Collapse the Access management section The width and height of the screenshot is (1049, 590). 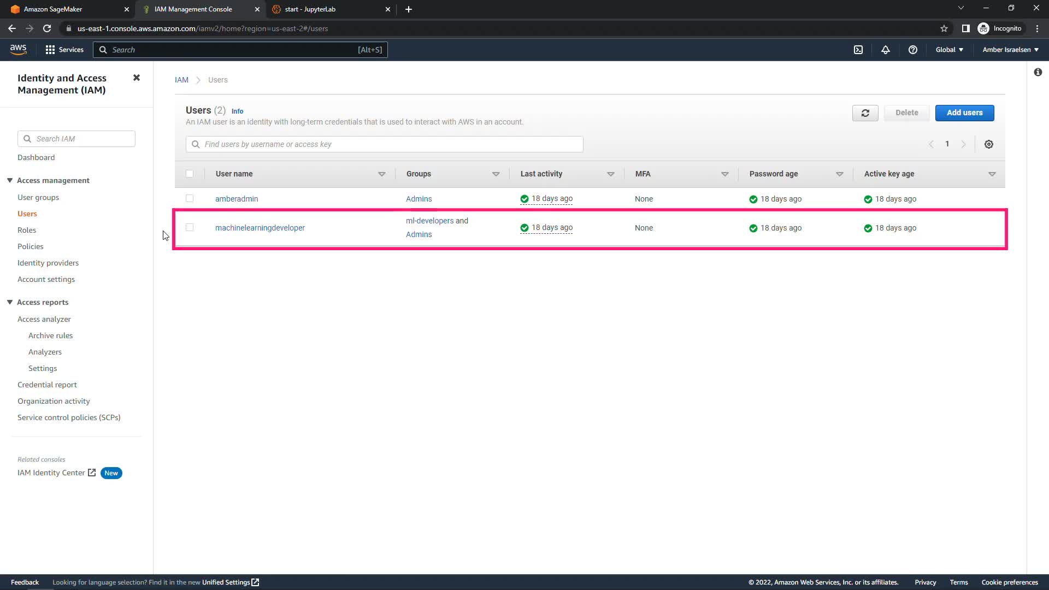pos(10,180)
